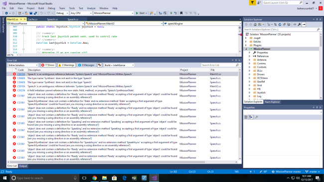
Task: Toggle auto hide pin on Error List panel
Action: [x=236, y=60]
